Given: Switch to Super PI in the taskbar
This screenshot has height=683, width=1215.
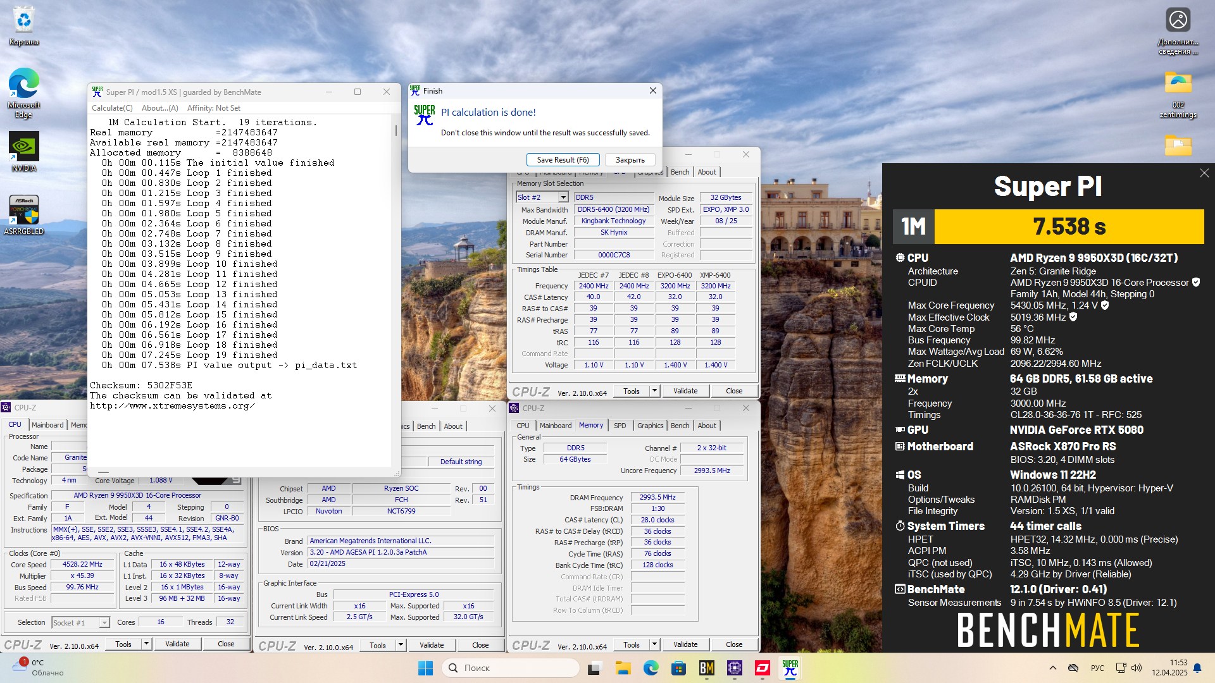Looking at the screenshot, I should pyautogui.click(x=790, y=668).
